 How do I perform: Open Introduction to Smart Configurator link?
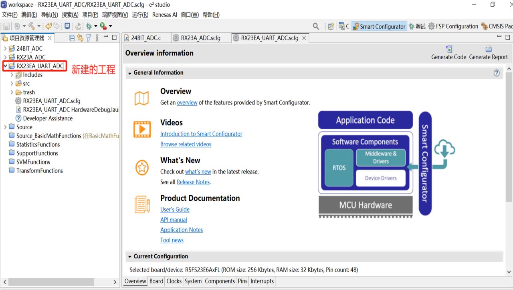point(201,134)
